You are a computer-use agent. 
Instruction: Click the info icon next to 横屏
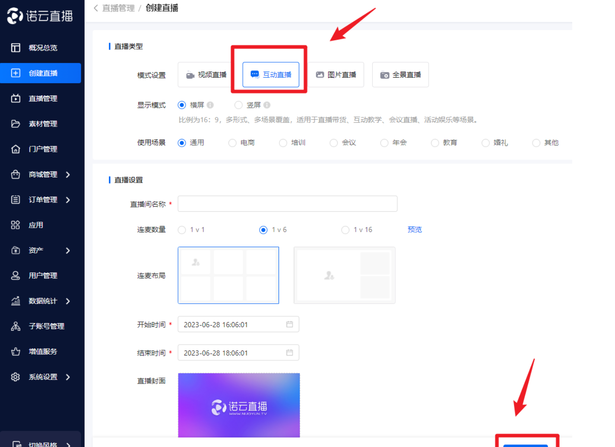click(x=210, y=105)
